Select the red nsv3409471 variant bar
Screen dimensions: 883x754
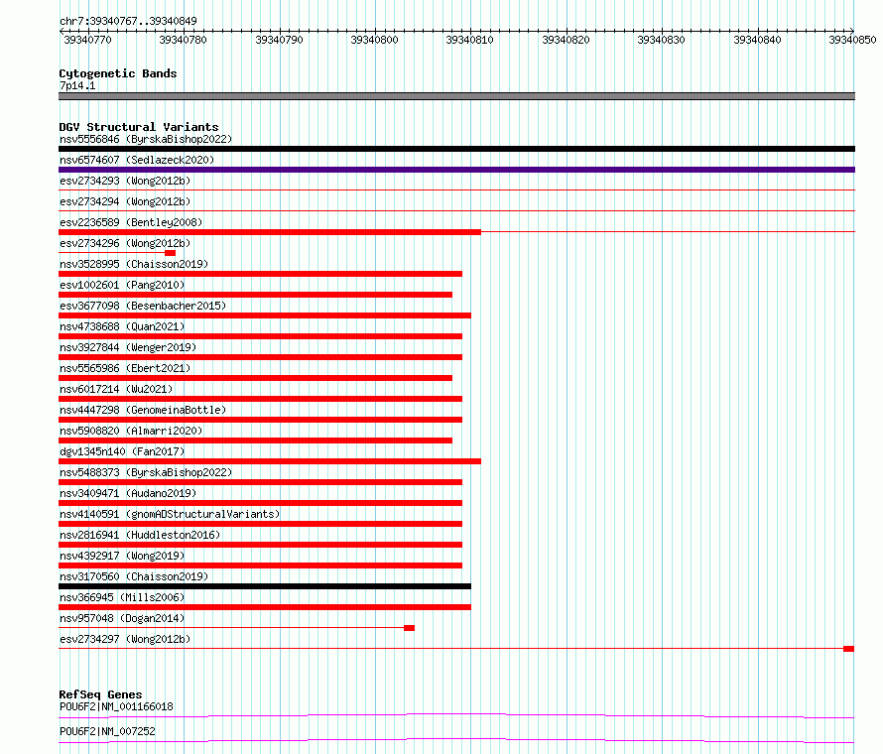(260, 503)
